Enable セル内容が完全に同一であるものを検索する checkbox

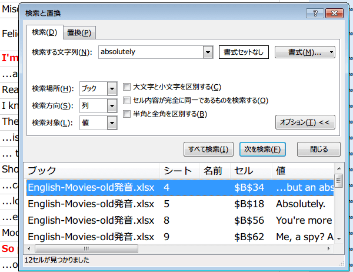(x=126, y=101)
